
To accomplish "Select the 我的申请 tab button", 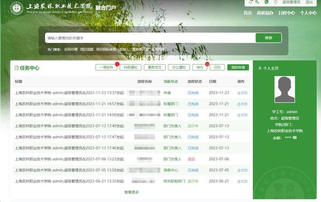I will 238,68.
